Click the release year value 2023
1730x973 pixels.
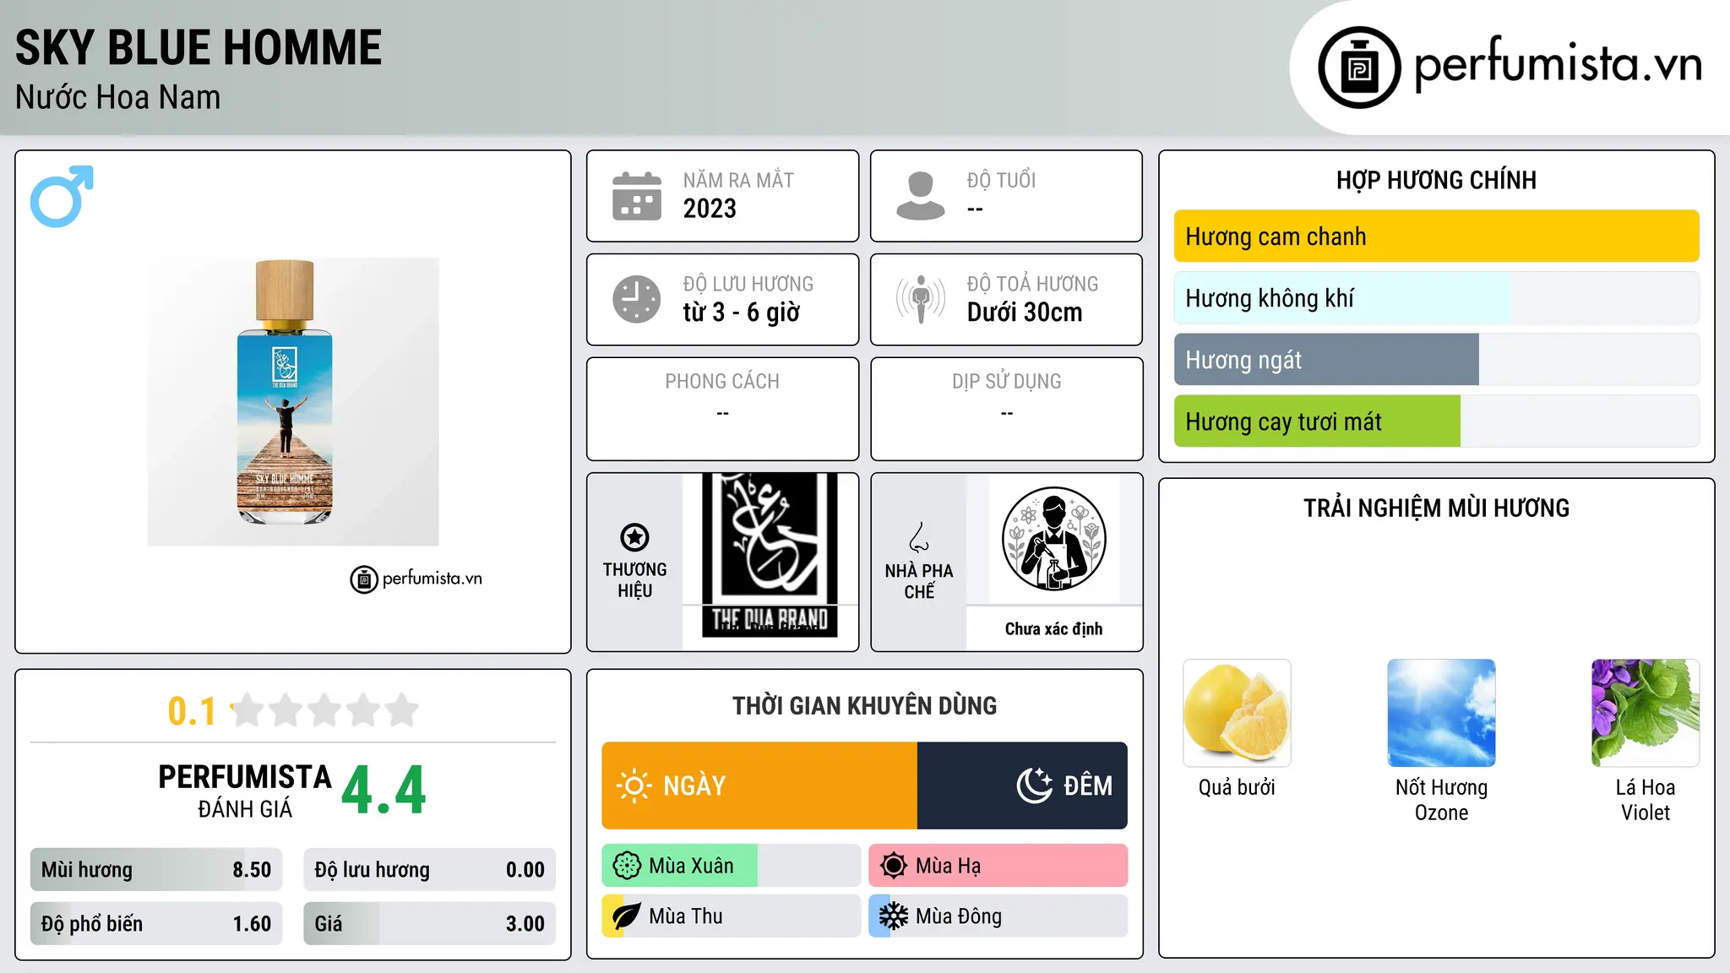(x=710, y=209)
